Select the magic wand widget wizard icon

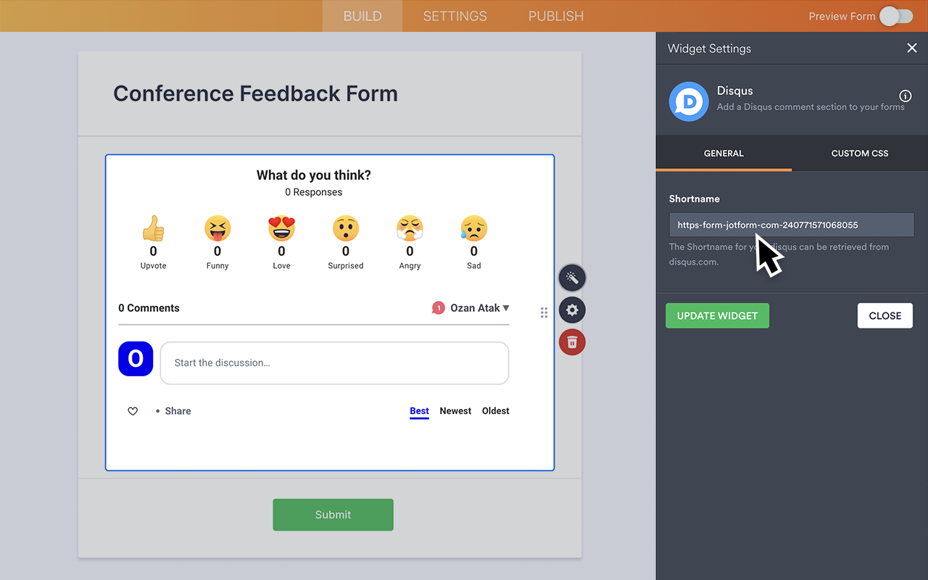click(572, 278)
